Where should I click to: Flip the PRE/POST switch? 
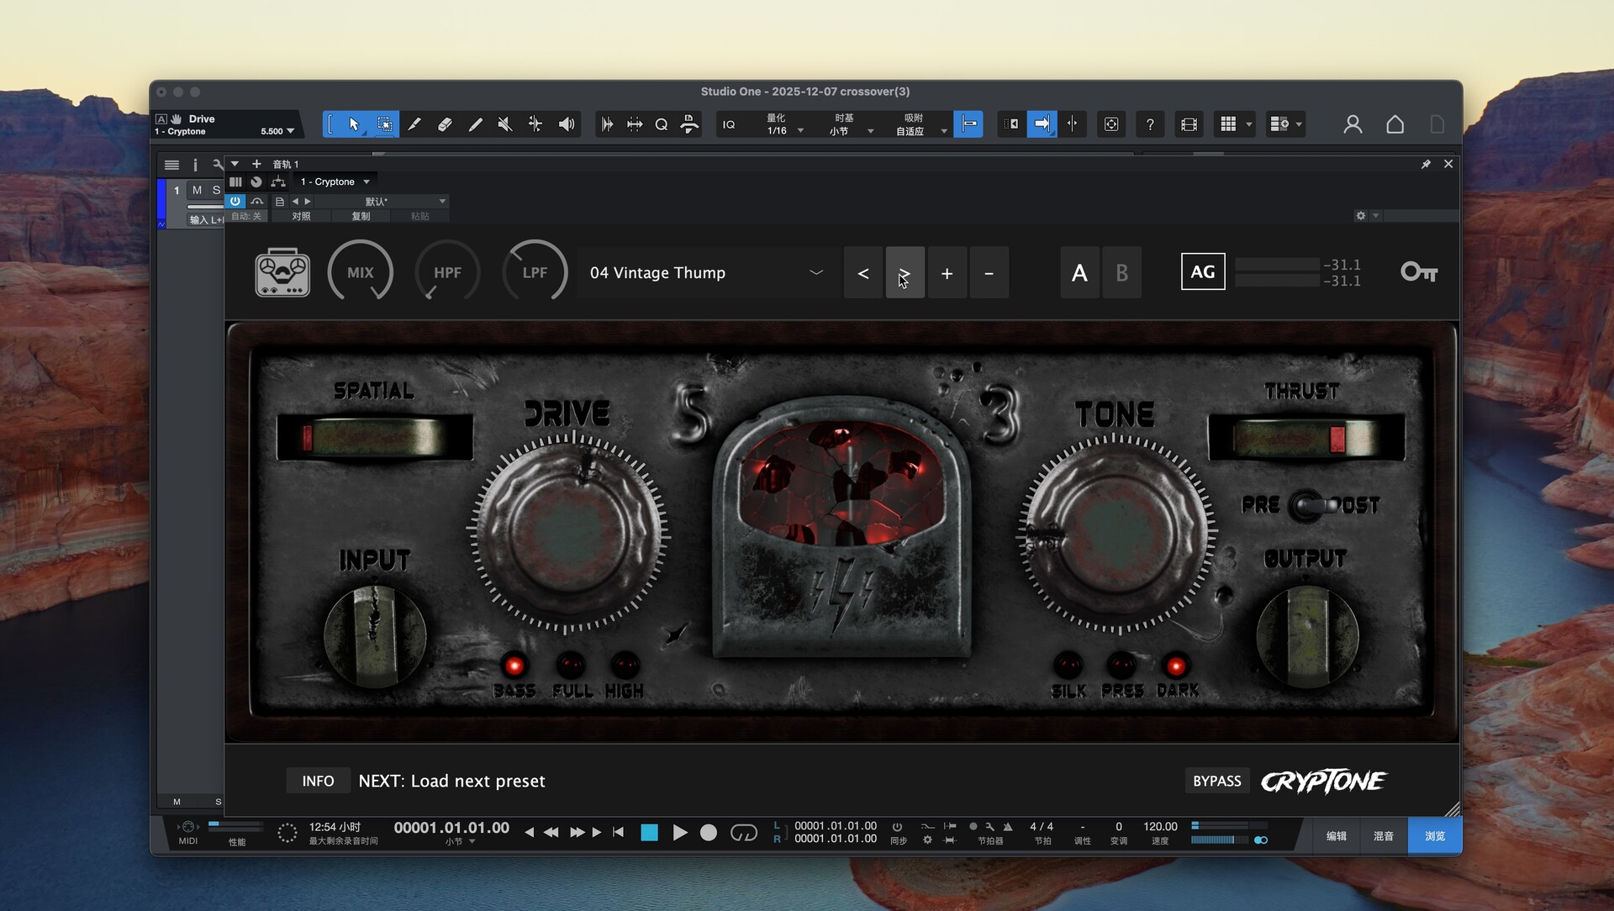[x=1310, y=505]
